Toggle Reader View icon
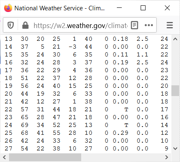Image resolution: width=180 pixels, height=162 pixels. tap(134, 25)
